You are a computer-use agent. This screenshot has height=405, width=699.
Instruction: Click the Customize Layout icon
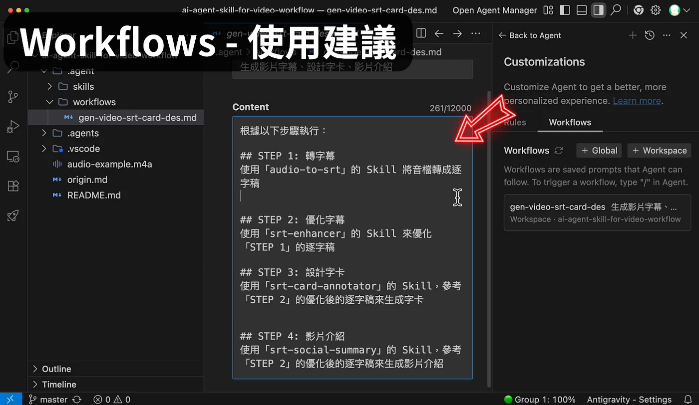(548, 10)
